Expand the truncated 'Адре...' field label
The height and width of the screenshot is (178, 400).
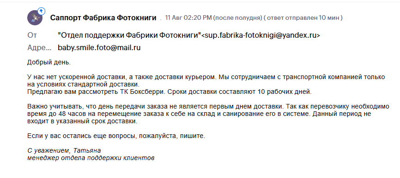point(39,48)
